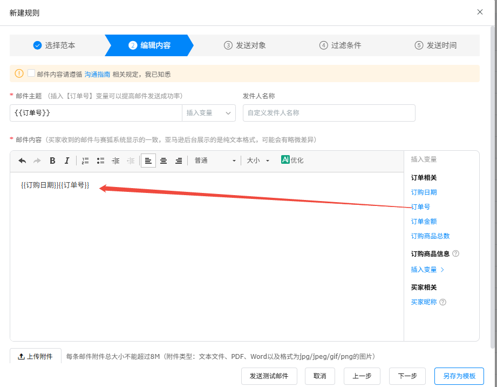
Task: Check the 沟通指南 acknowledgment checkbox
Action: point(31,74)
